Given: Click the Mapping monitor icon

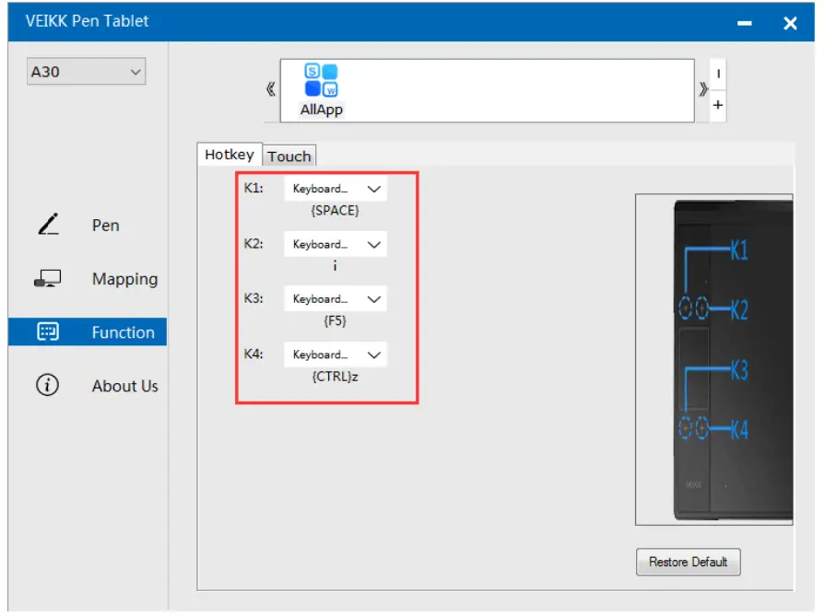Looking at the screenshot, I should point(49,279).
